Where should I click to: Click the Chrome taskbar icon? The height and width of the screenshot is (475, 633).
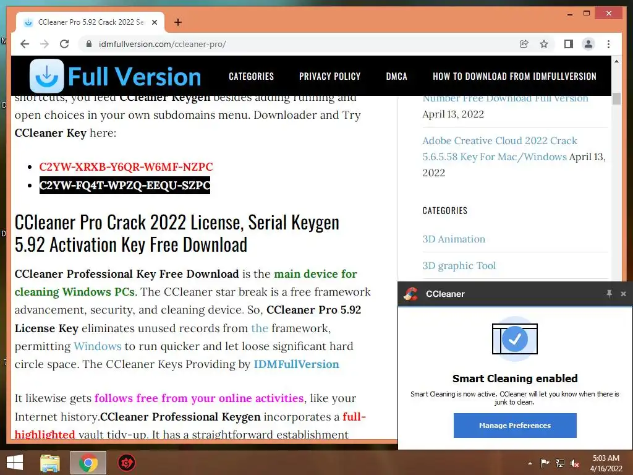coord(88,463)
